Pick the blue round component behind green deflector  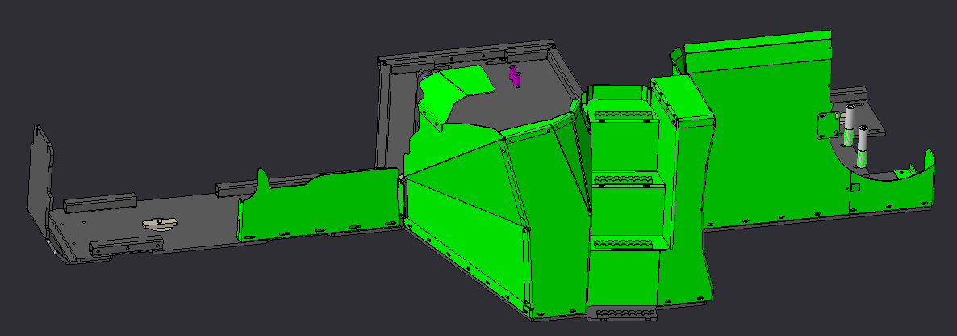click(x=423, y=77)
